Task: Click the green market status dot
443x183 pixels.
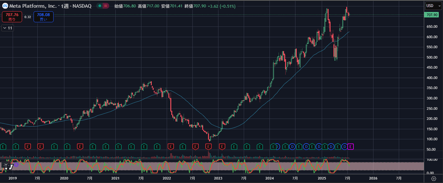Action: pyautogui.click(x=100, y=6)
